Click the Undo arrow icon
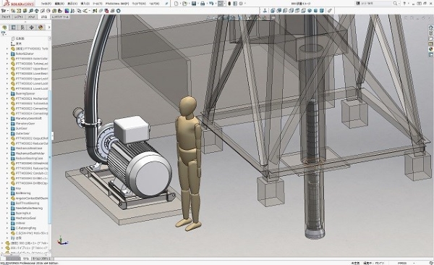This screenshot has height=265, width=434. point(211,4)
